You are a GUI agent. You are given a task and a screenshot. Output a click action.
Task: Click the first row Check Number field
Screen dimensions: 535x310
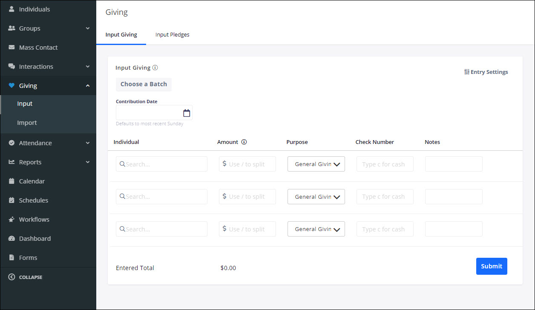pos(385,164)
